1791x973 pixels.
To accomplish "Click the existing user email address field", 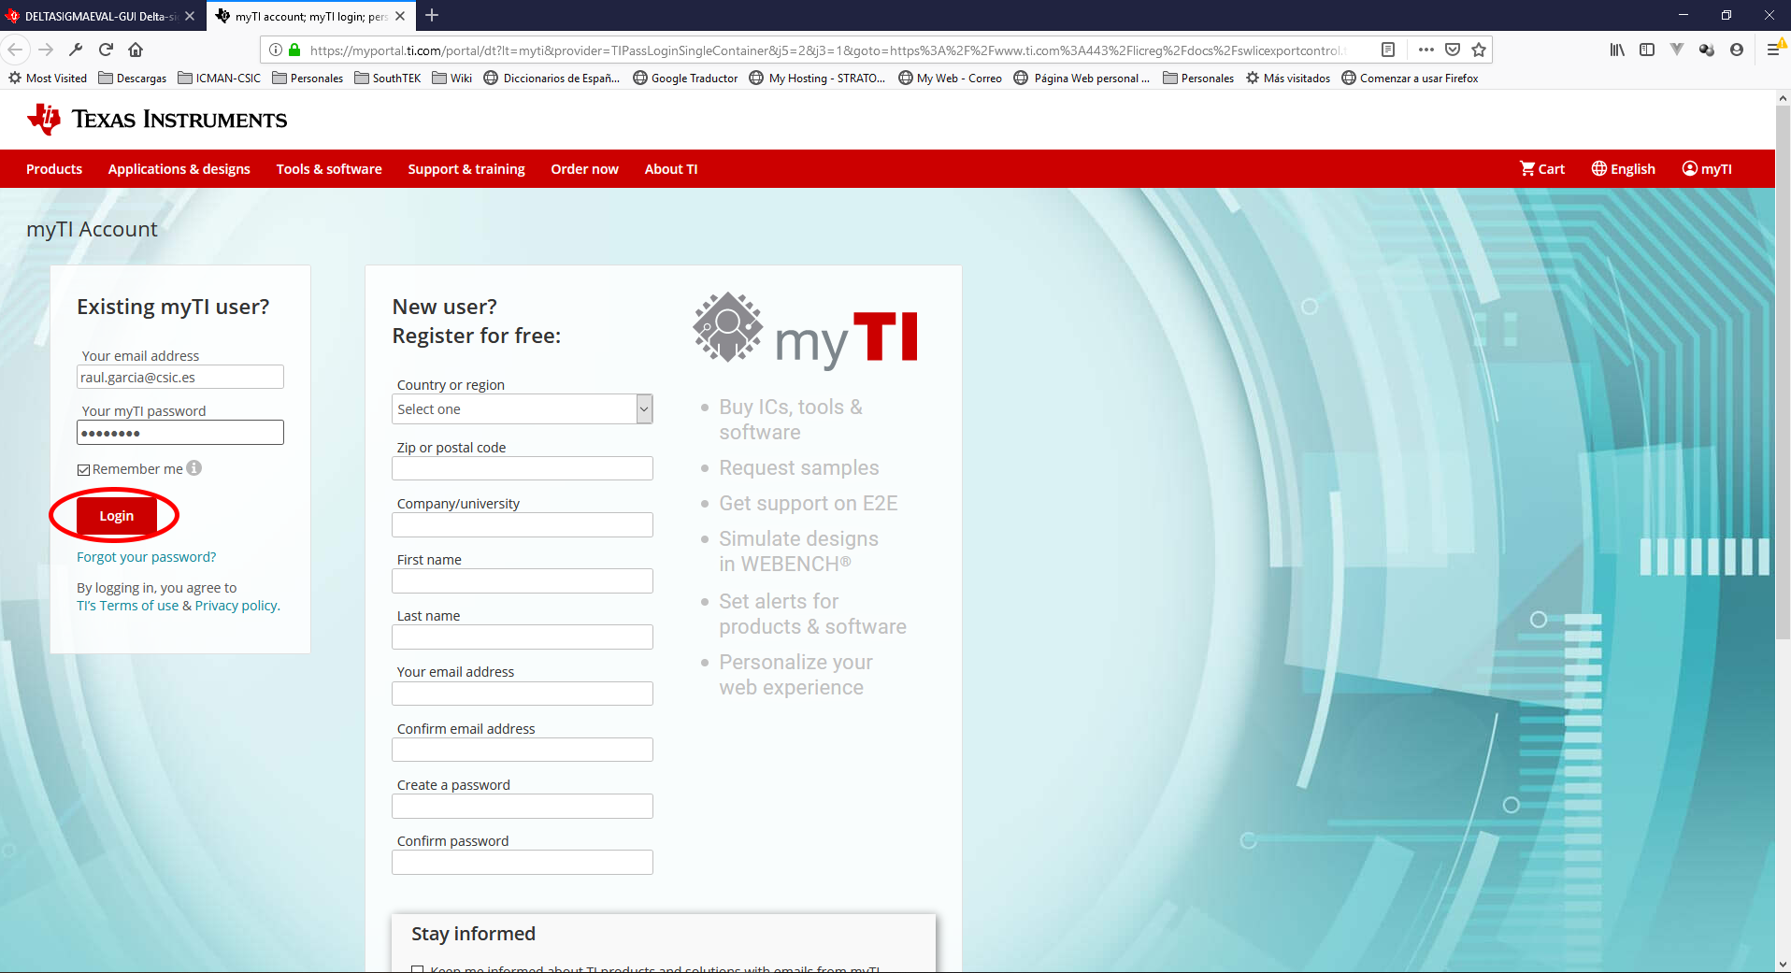I will (180, 377).
